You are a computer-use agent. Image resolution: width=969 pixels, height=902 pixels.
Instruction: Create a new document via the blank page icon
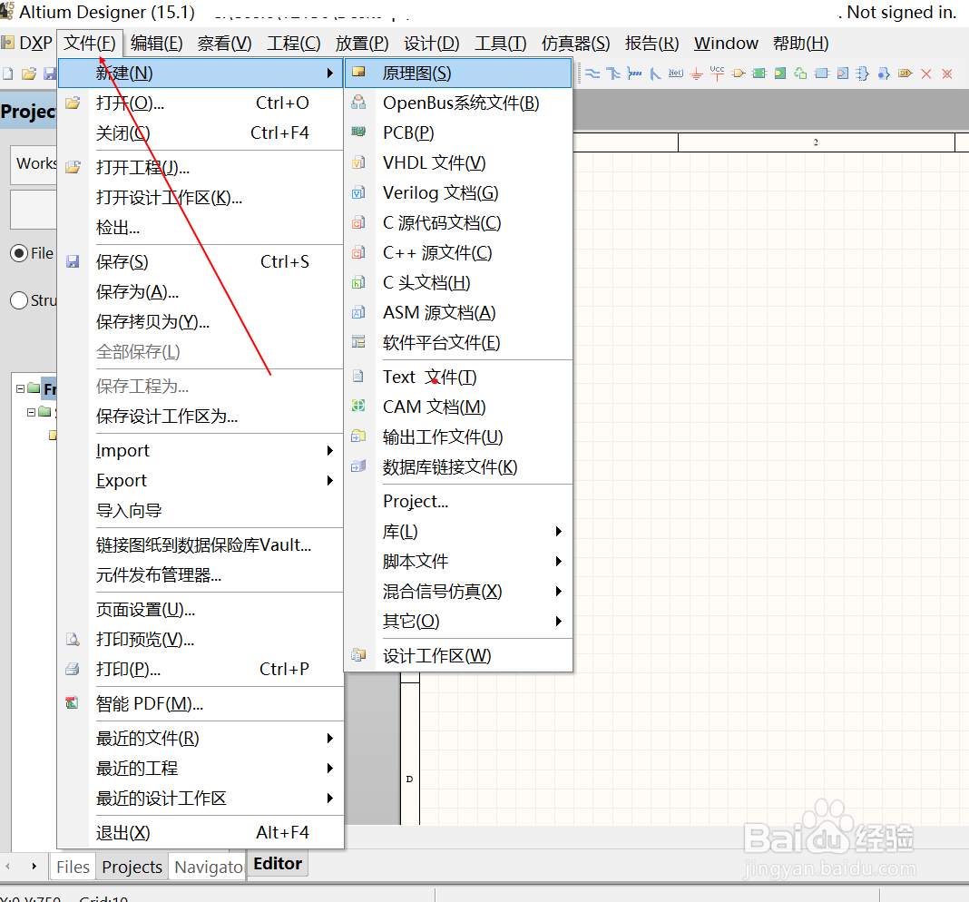[7, 74]
